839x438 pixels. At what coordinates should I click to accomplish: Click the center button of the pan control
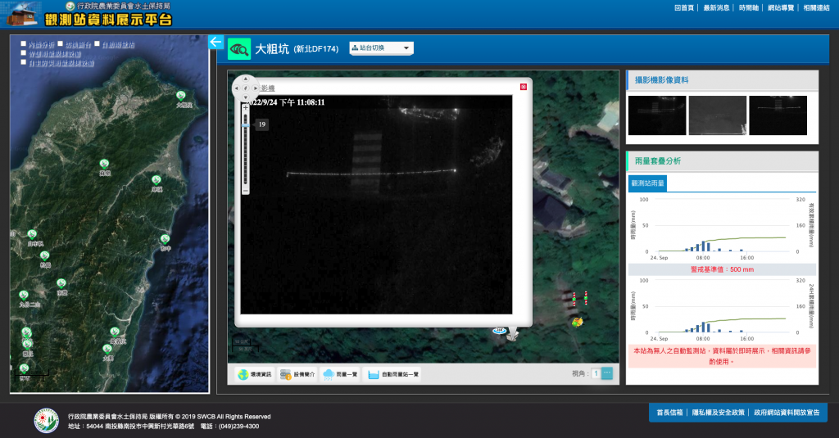246,88
